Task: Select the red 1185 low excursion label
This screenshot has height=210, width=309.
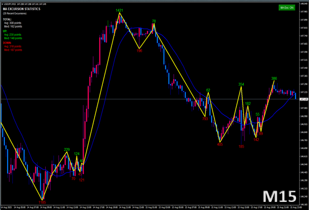Action: [42, 202]
